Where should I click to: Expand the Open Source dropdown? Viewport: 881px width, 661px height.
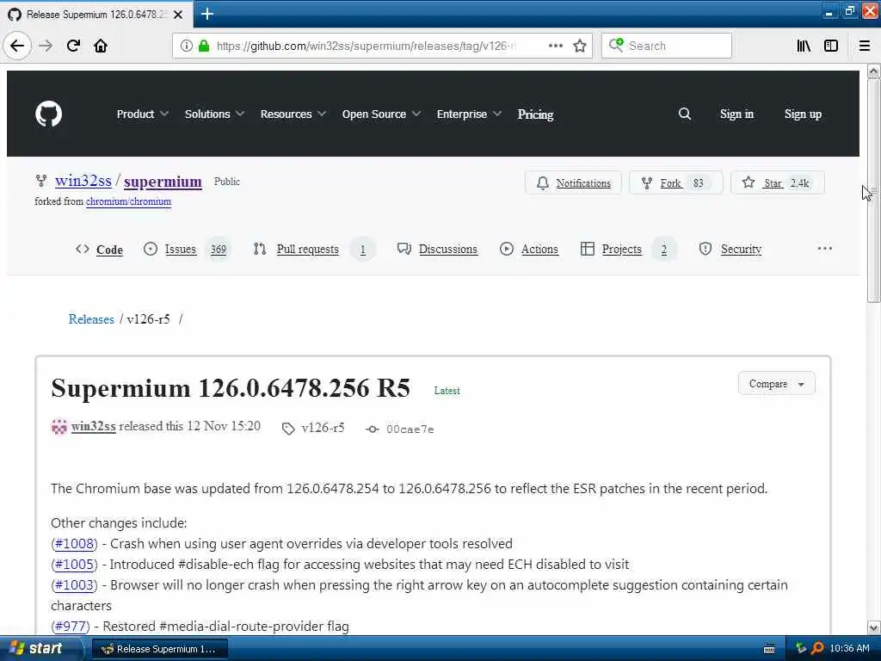click(x=381, y=114)
